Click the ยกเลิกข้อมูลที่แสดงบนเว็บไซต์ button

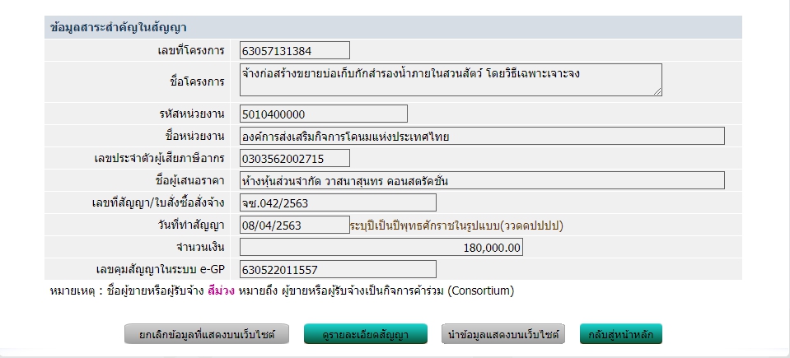(x=207, y=334)
